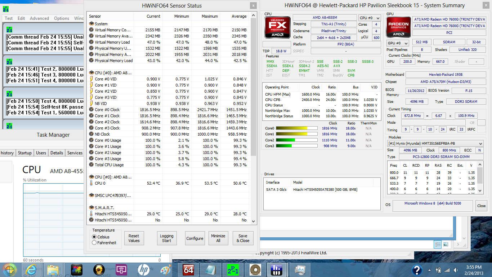This screenshot has height=277, width=492.
Task: Open the Start orb on the taskbar
Action: coord(9,269)
